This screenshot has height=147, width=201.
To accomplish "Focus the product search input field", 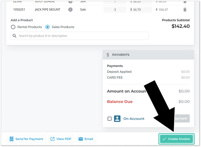I will pyautogui.click(x=81, y=36).
